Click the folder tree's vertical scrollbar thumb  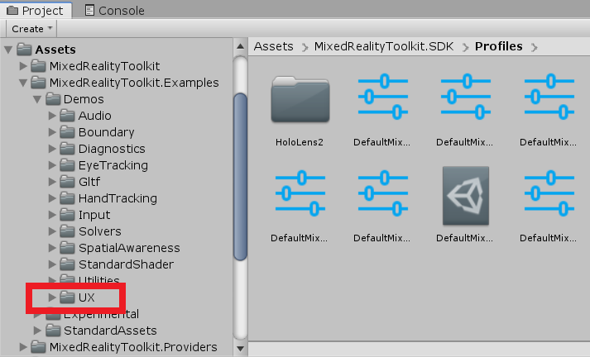pos(241,177)
